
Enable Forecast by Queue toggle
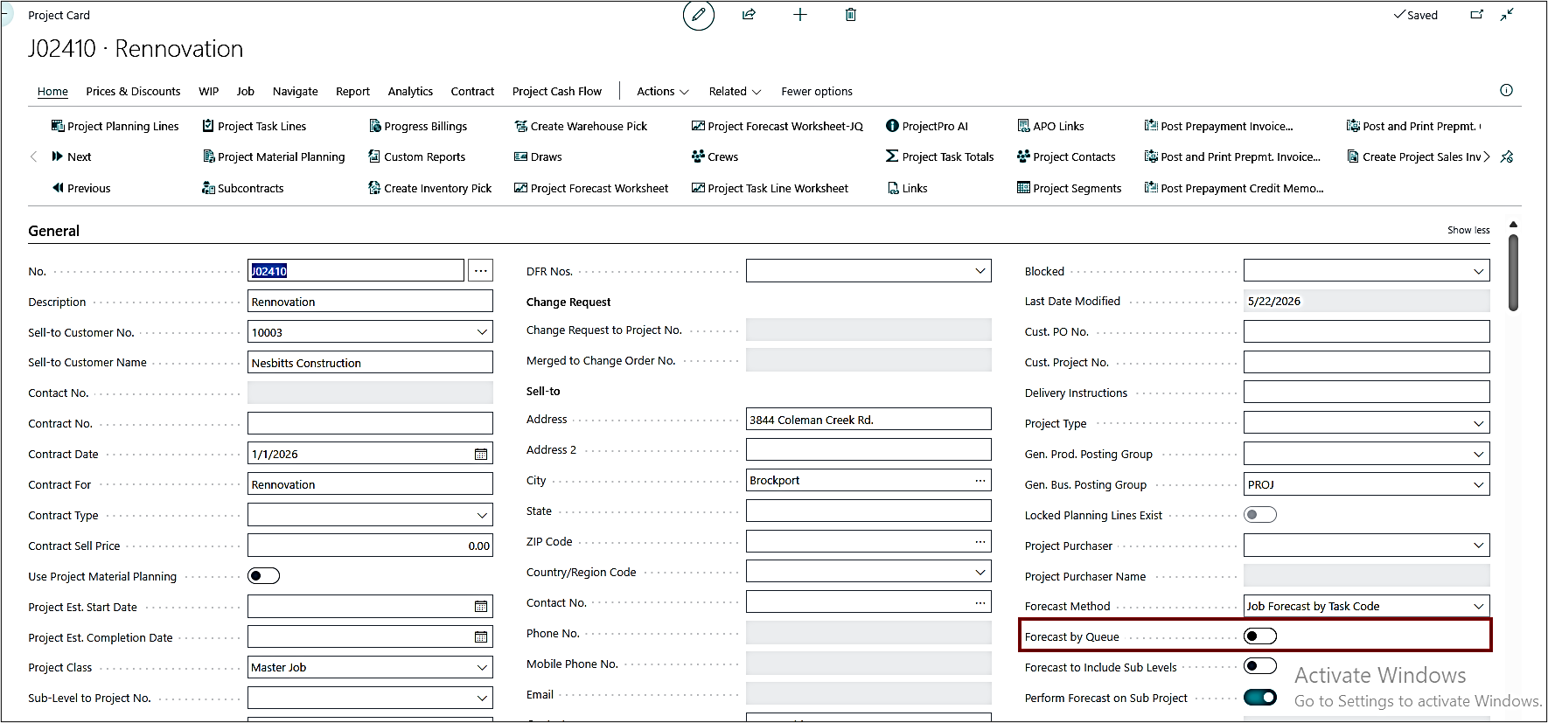coord(1260,636)
